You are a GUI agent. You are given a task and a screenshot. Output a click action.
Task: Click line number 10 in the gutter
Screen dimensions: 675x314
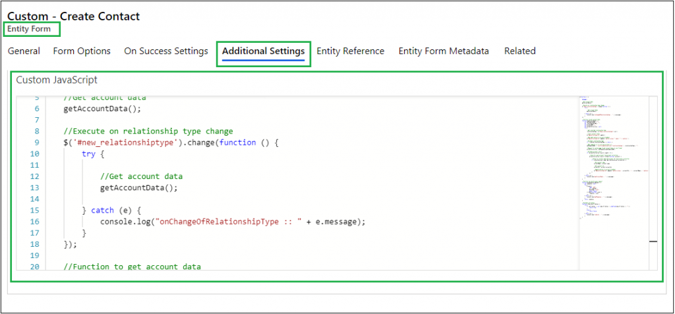tap(35, 154)
